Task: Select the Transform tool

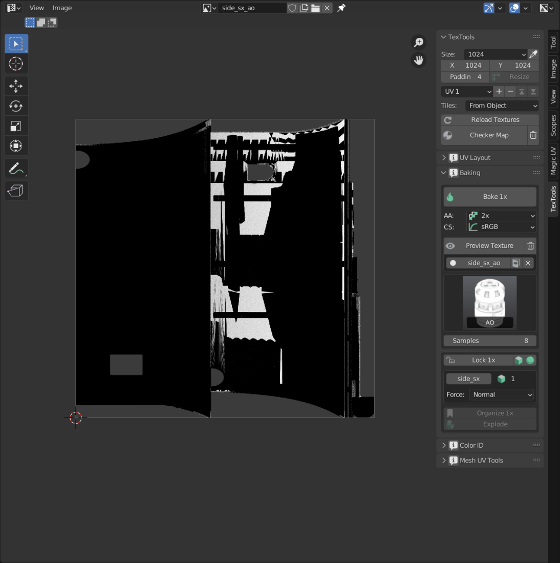Action: pyautogui.click(x=16, y=146)
